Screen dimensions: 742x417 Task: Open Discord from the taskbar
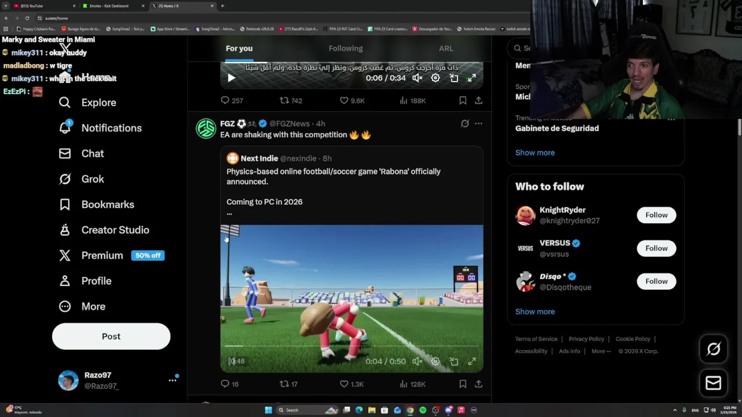(448, 410)
